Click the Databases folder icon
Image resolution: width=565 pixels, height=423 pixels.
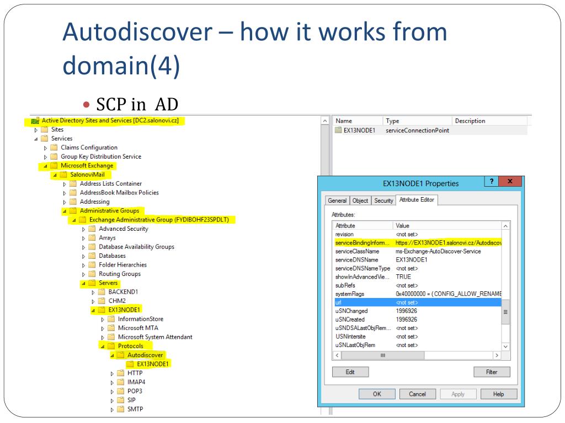(92, 256)
